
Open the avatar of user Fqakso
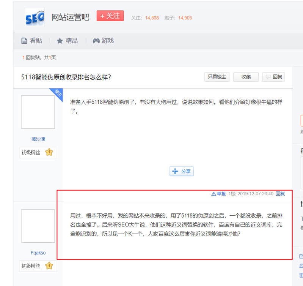coord(38,226)
